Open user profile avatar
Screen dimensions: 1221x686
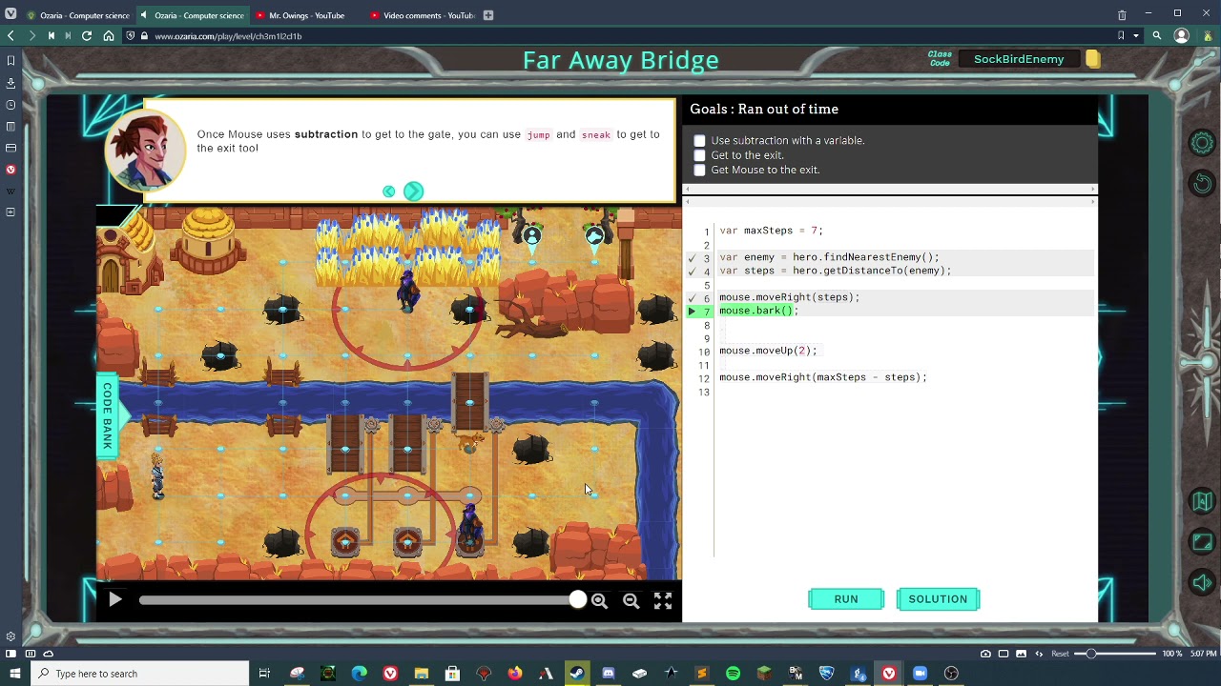click(1182, 36)
